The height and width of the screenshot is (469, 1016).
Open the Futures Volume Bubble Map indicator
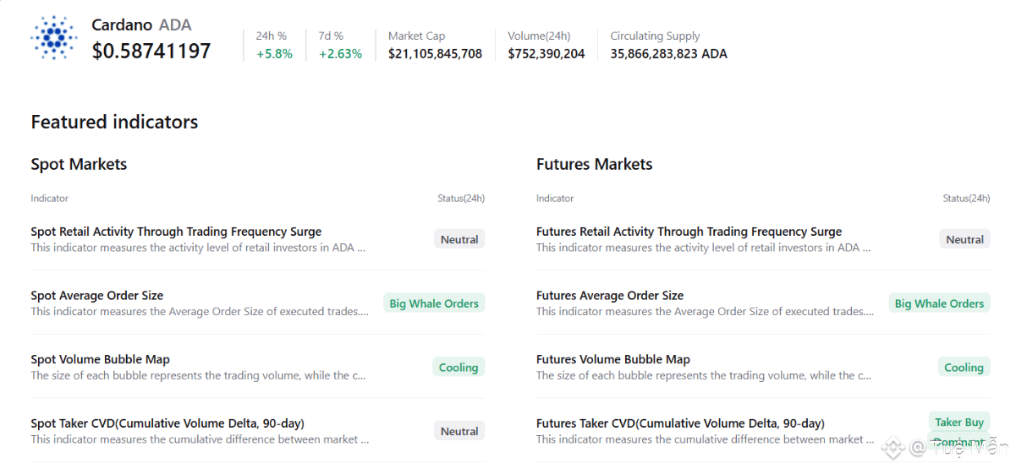pyautogui.click(x=613, y=360)
